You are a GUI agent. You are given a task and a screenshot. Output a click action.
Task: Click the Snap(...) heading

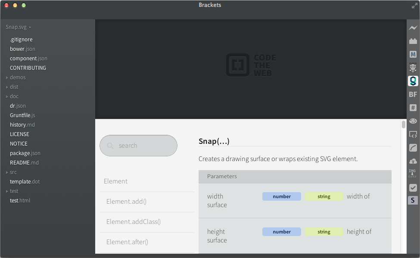214,141
